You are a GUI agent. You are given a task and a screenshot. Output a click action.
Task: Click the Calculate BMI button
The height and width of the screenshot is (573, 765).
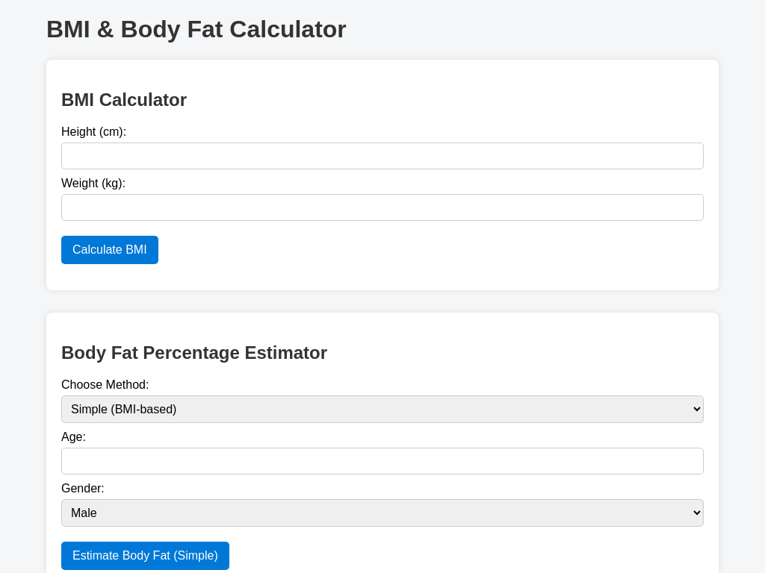tap(109, 250)
